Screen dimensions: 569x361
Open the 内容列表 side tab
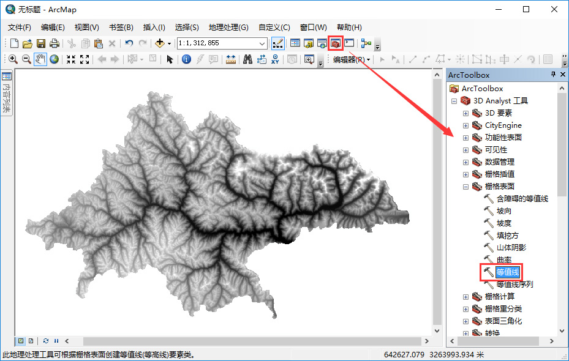[7, 94]
